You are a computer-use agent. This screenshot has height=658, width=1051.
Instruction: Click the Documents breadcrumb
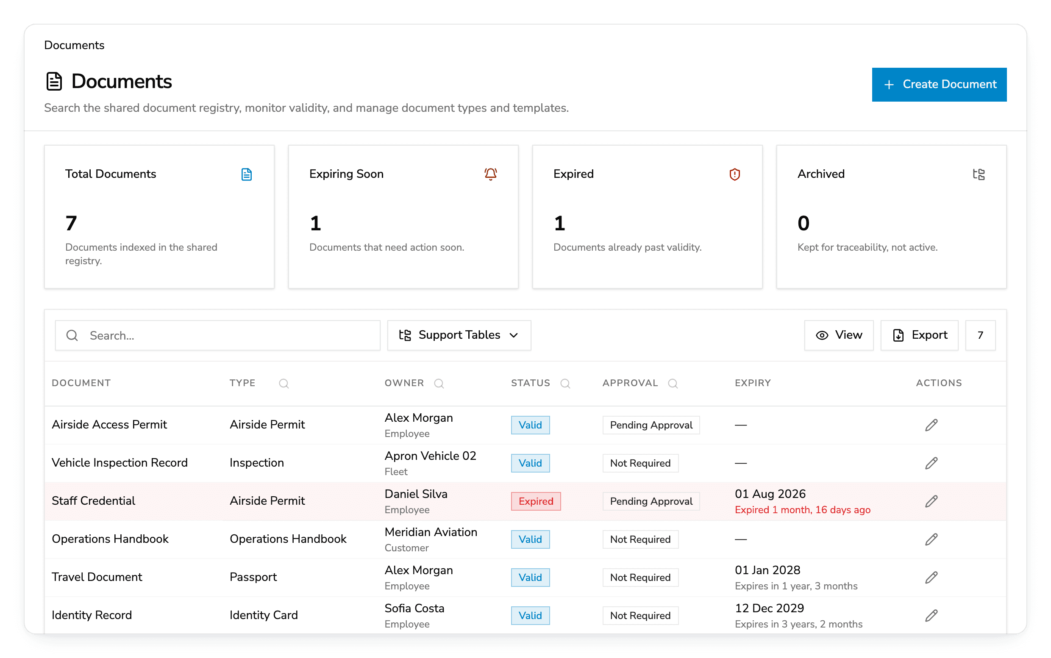(x=74, y=45)
